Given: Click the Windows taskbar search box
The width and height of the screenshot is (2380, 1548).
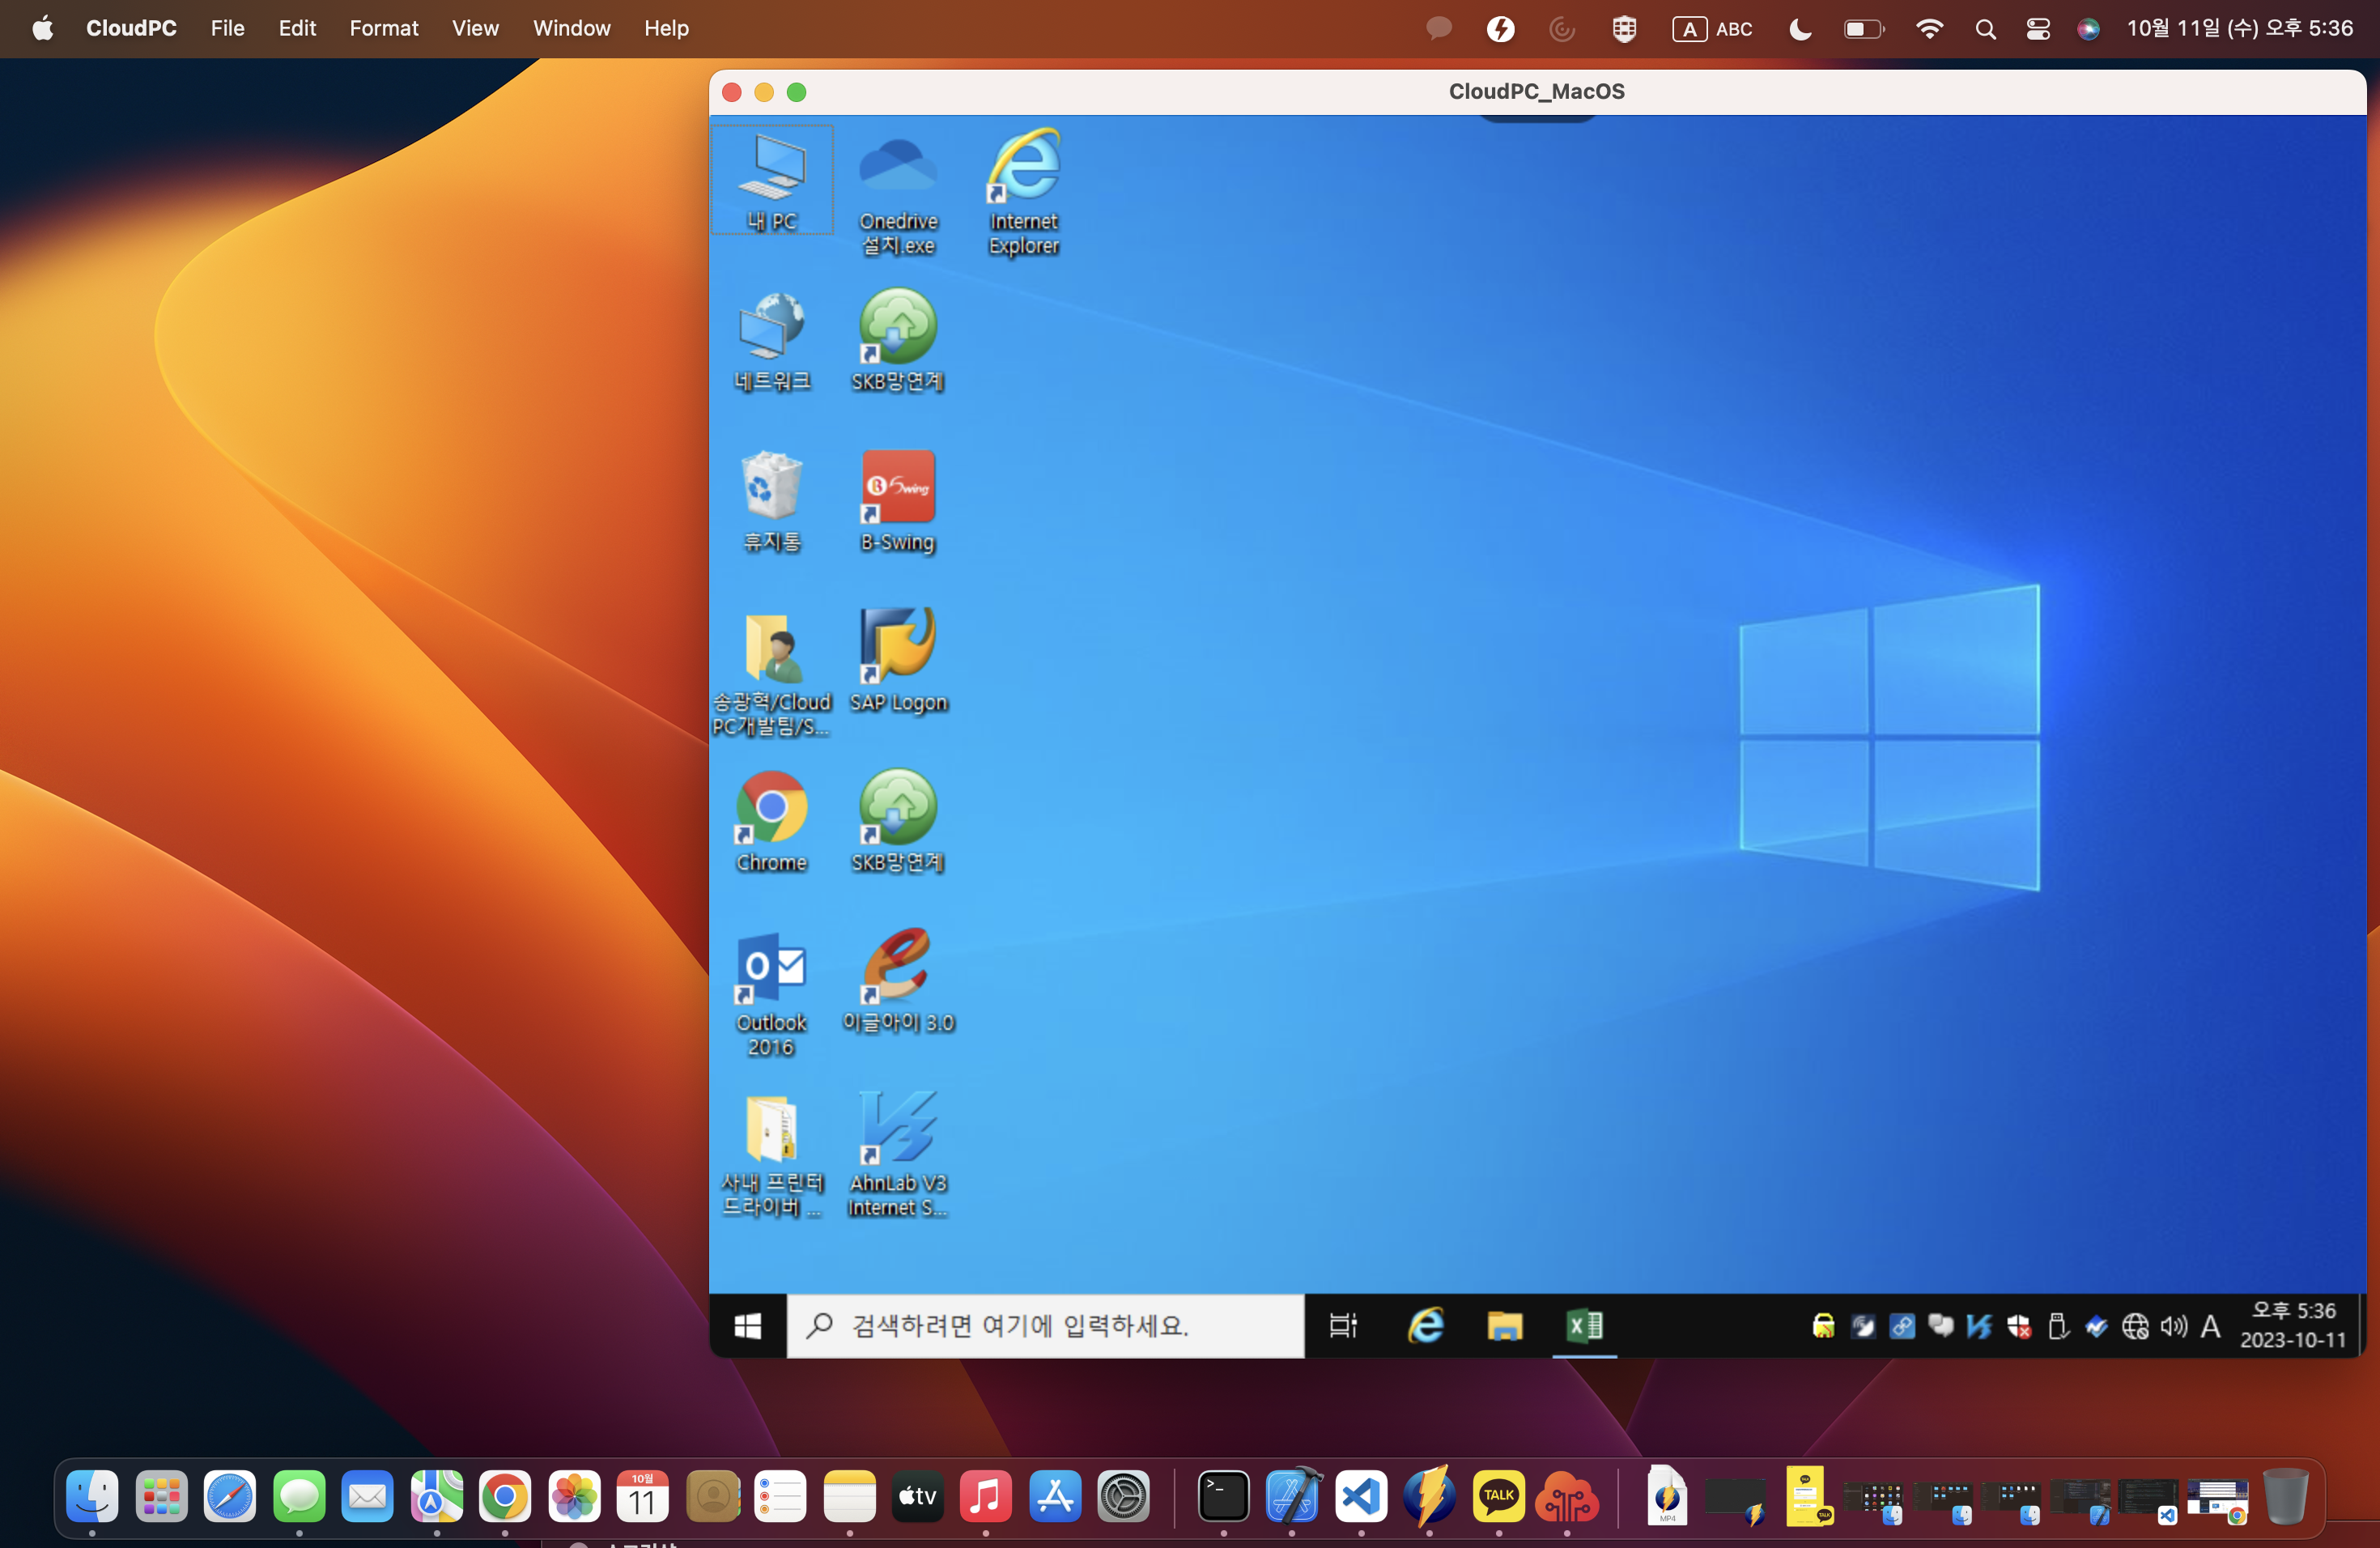Looking at the screenshot, I should 1045,1325.
